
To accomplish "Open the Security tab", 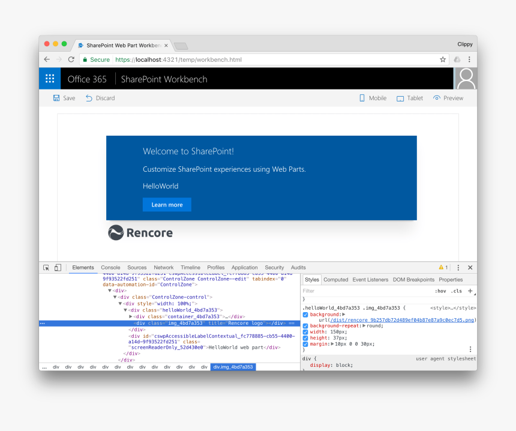I will (x=274, y=268).
